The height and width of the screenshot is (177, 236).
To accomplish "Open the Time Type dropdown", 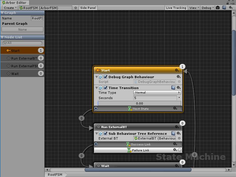I will [x=157, y=93].
